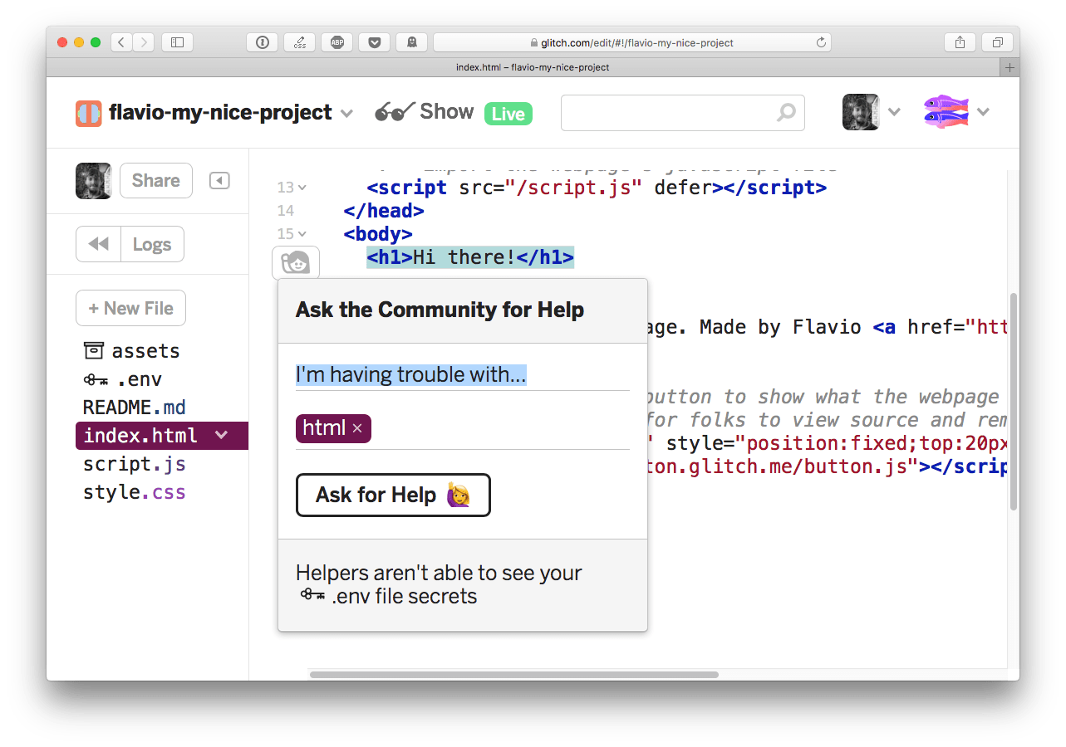This screenshot has width=1066, height=747.
Task: Open the Safari share icon
Action: click(960, 42)
